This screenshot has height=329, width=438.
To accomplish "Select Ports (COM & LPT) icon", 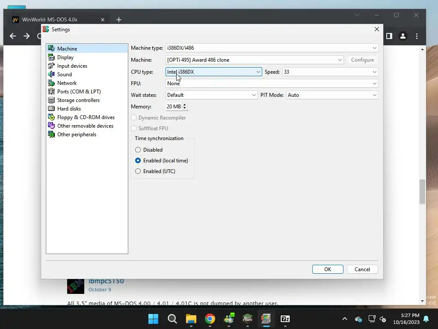I will click(x=51, y=92).
